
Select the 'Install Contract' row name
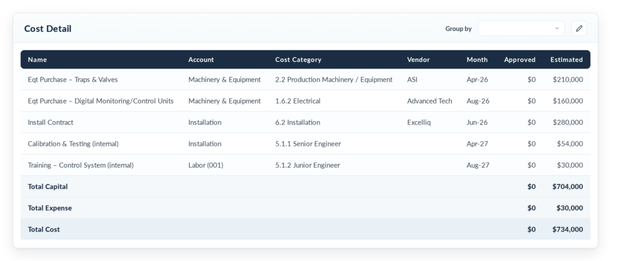coord(50,122)
